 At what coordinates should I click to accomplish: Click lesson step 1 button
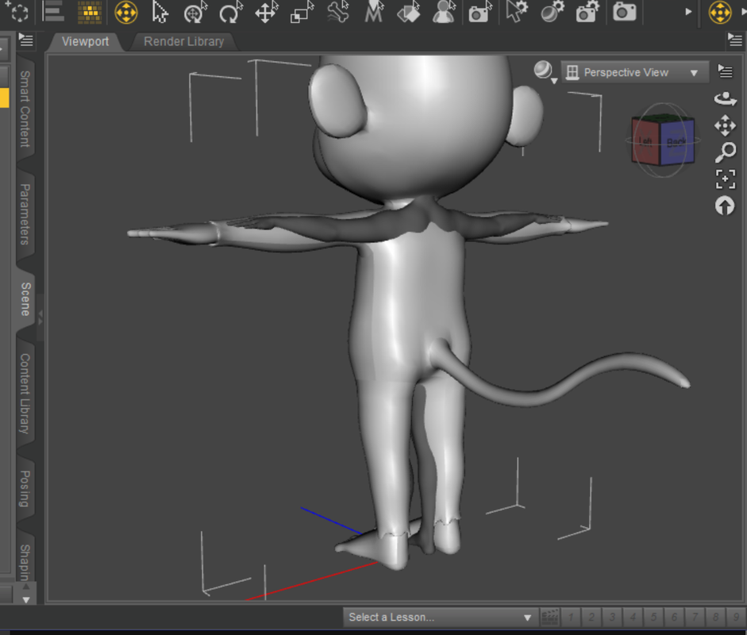(571, 618)
